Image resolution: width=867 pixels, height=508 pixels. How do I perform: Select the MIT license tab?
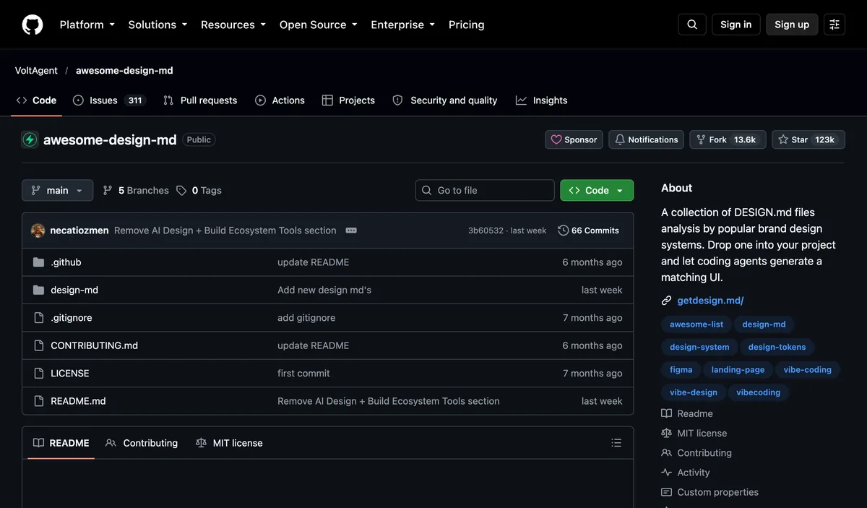coord(229,443)
